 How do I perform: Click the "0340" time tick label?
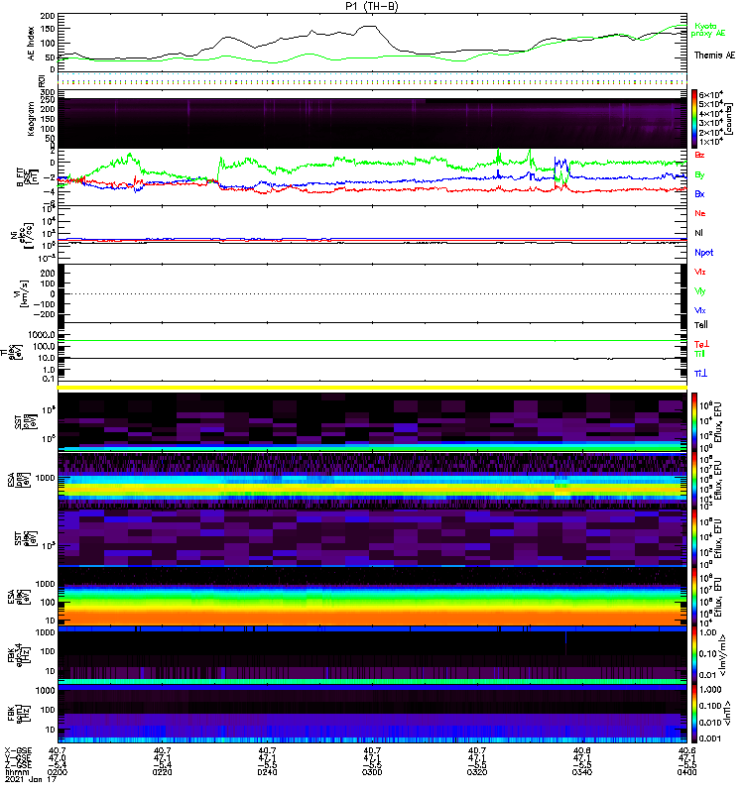581,772
